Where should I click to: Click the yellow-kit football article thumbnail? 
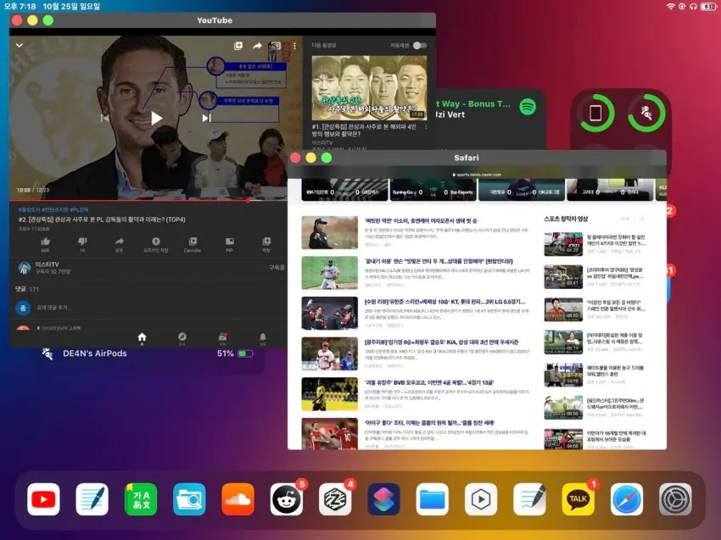(330, 394)
